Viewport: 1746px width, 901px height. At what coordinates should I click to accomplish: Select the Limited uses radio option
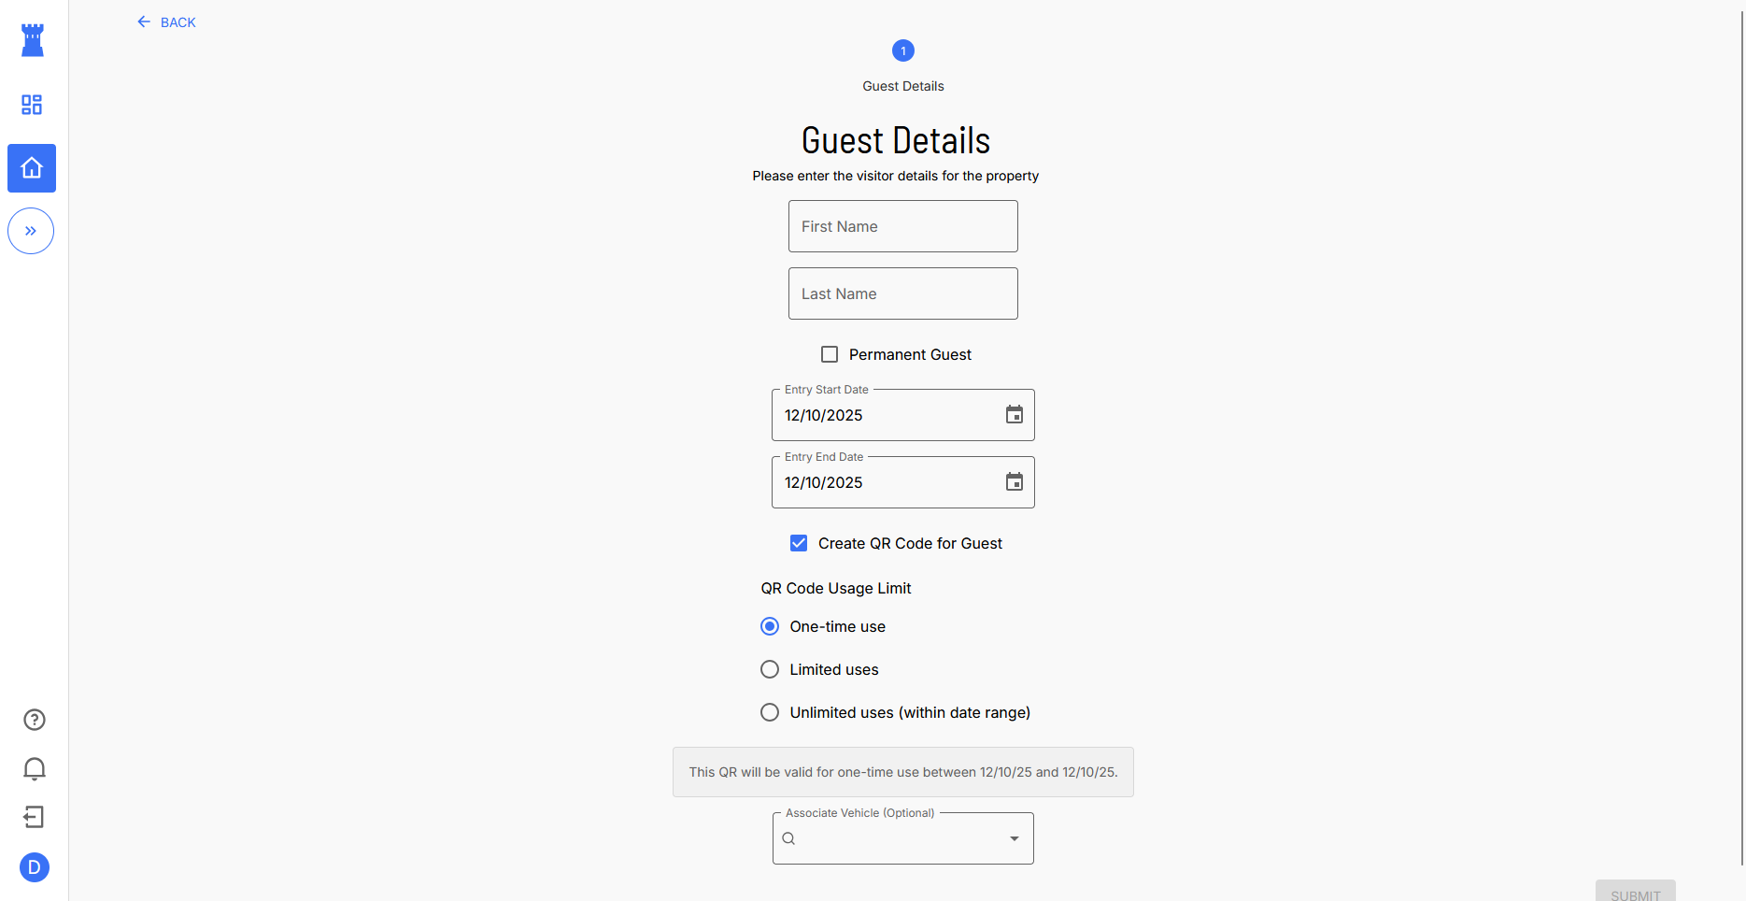pyautogui.click(x=770, y=669)
